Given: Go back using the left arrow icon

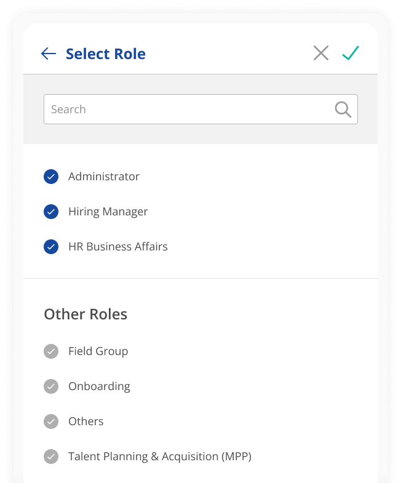Looking at the screenshot, I should (49, 54).
